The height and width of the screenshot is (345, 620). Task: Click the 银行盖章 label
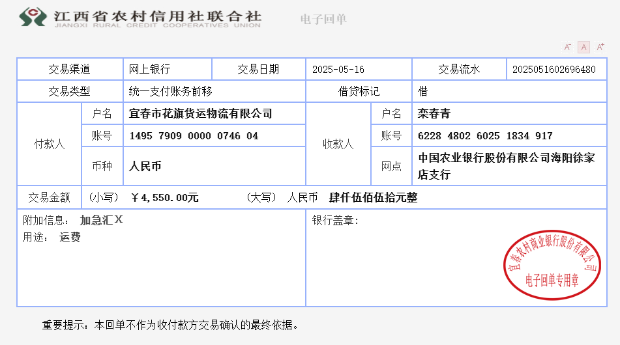pos(335,220)
